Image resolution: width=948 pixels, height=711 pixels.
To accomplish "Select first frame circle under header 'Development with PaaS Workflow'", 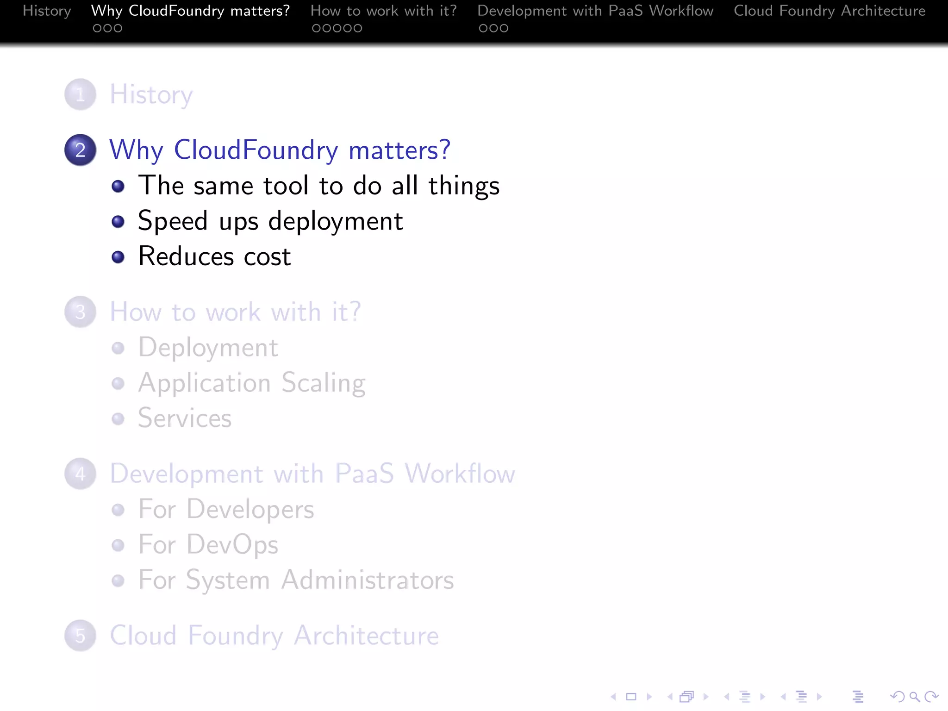I will [x=483, y=28].
